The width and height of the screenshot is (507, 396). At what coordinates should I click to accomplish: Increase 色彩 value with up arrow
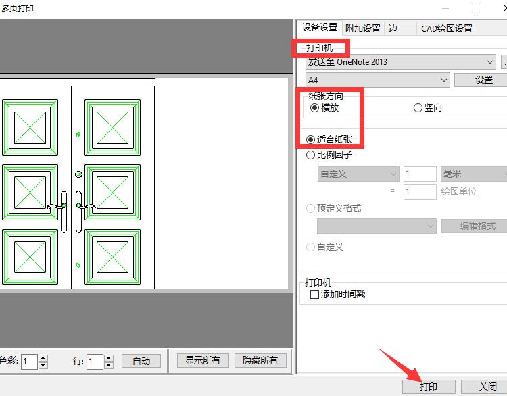click(x=43, y=358)
